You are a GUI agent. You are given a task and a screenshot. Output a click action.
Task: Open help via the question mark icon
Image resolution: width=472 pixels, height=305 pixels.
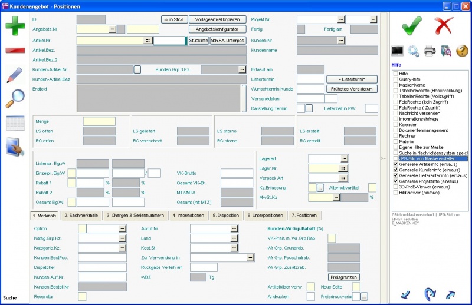pyautogui.click(x=461, y=51)
